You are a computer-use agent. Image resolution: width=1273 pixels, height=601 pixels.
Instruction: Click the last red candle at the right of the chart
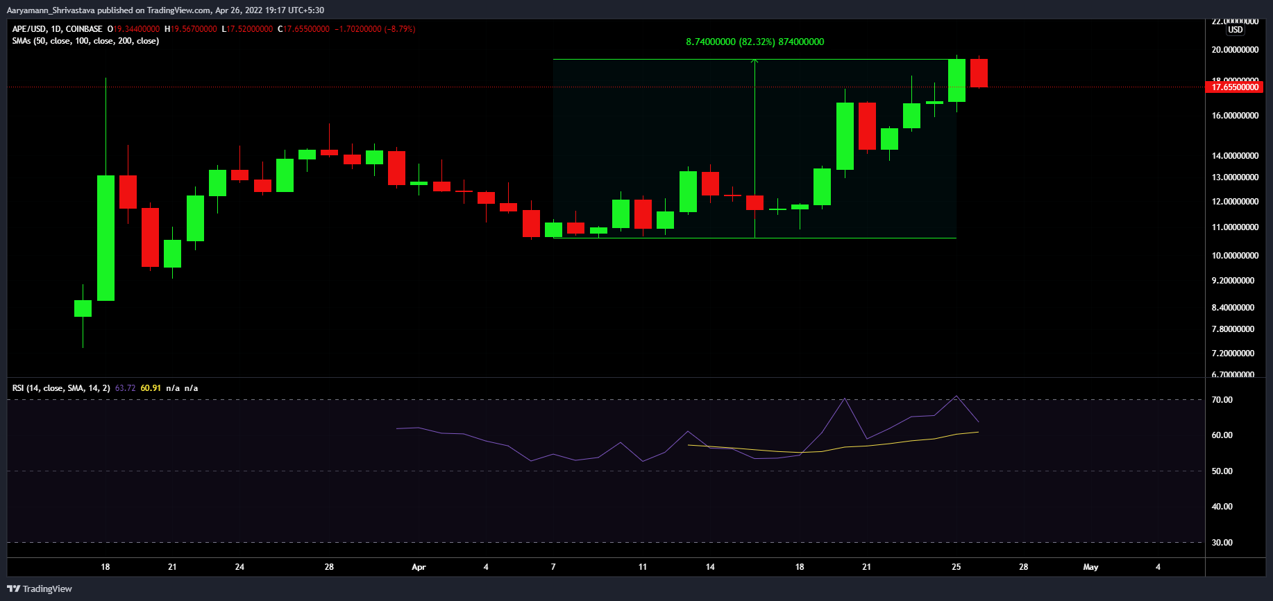[979, 73]
